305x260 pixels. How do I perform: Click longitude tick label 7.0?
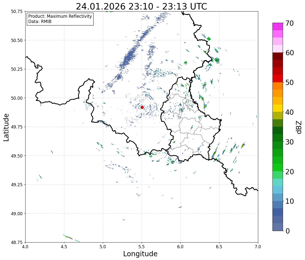coord(258,247)
